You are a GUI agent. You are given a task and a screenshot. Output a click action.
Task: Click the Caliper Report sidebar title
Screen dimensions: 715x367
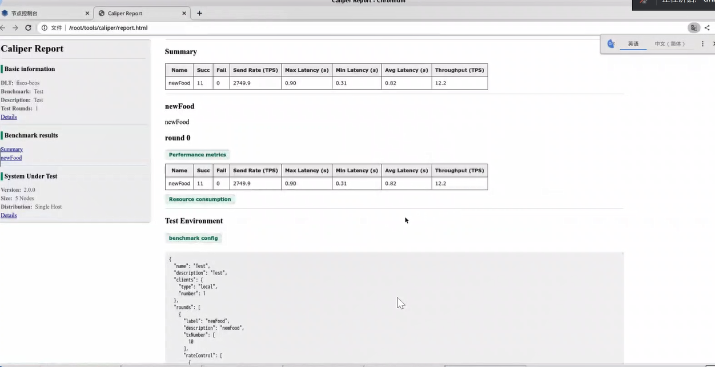(32, 49)
